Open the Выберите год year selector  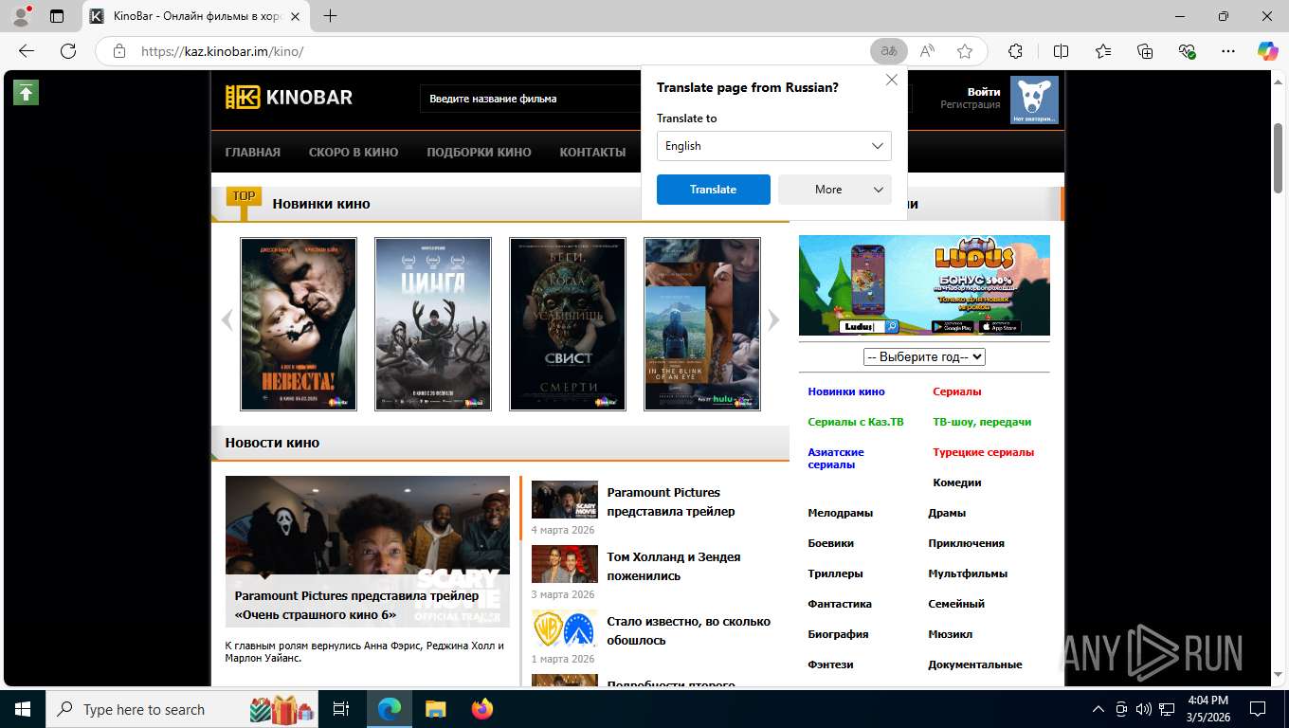click(924, 357)
